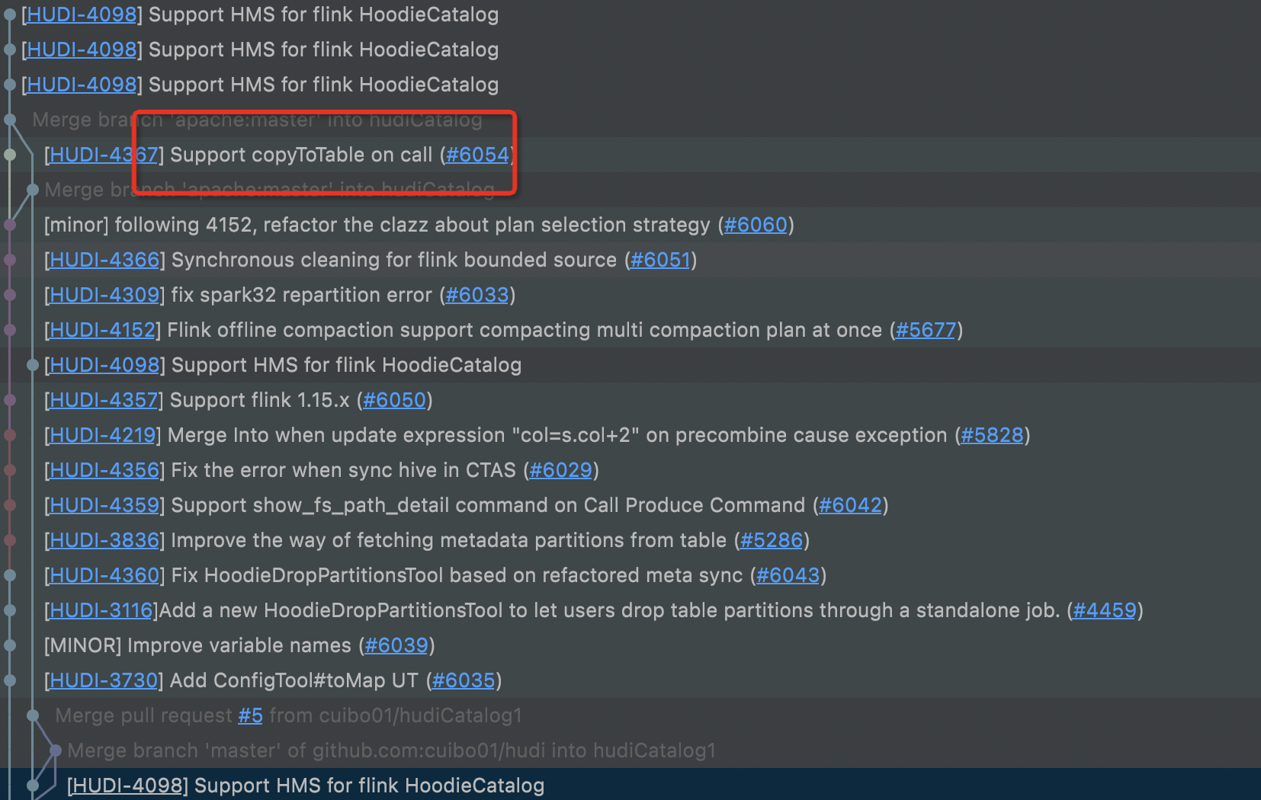
Task: Follow the #6033 pull request link
Action: 476,295
